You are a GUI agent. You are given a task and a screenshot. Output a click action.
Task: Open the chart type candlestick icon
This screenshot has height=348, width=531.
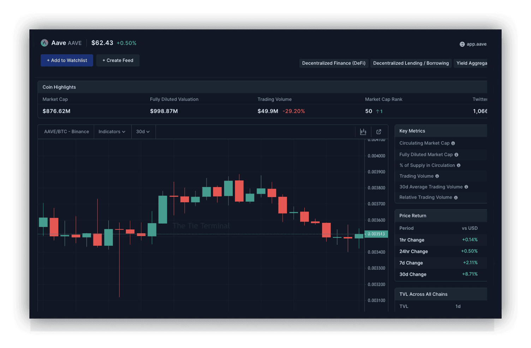[363, 132]
